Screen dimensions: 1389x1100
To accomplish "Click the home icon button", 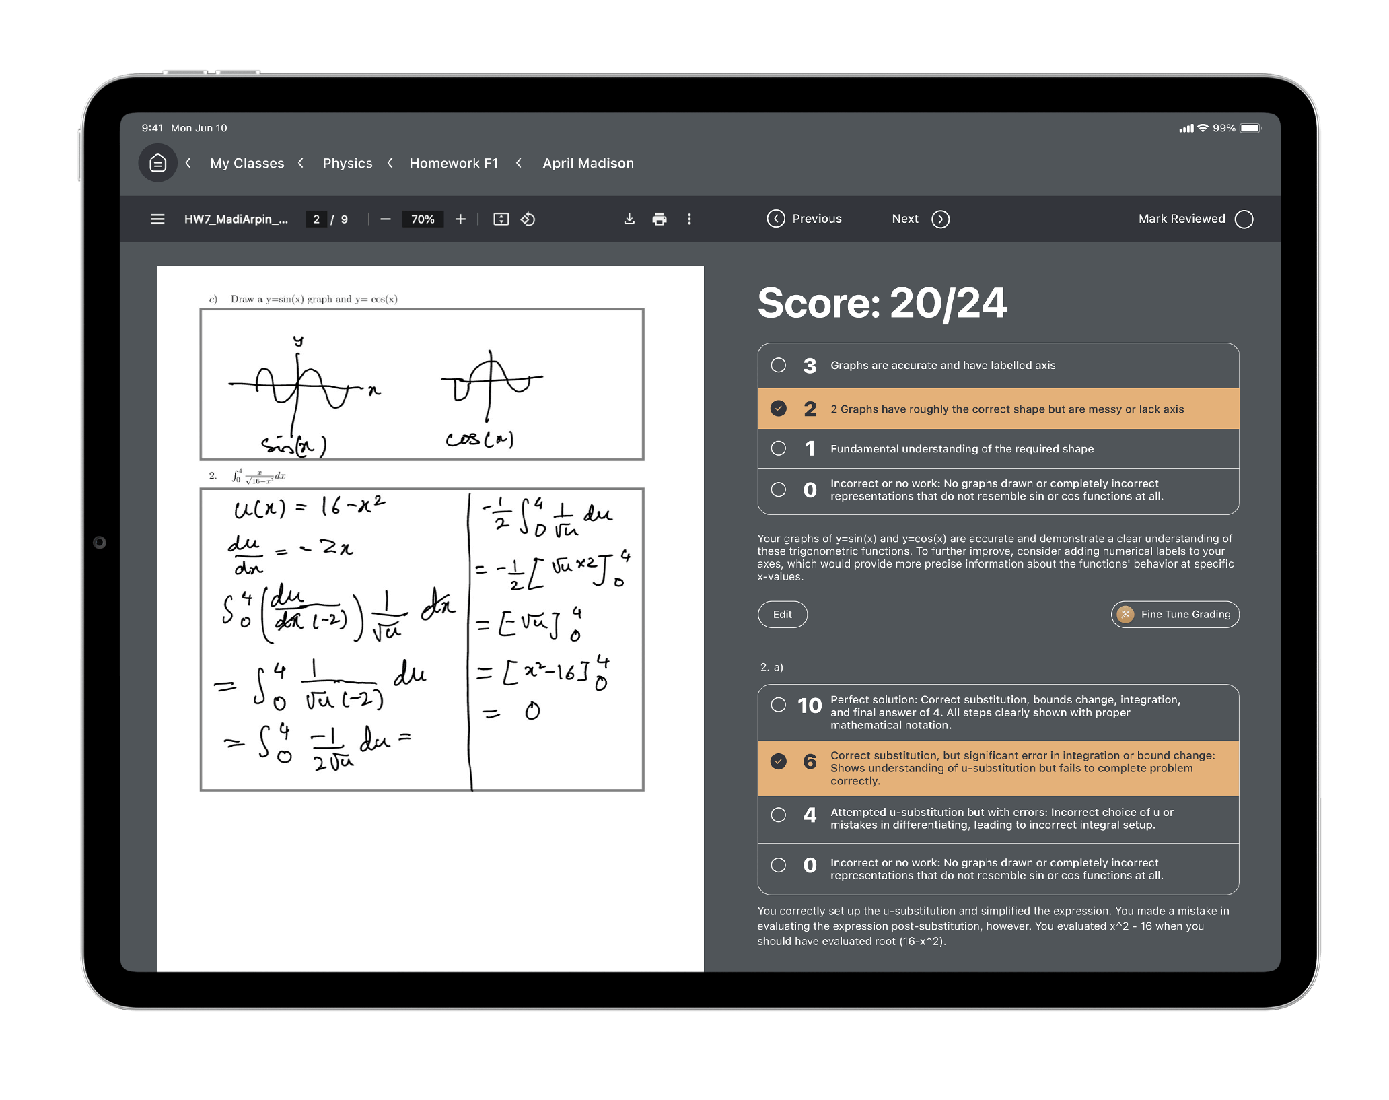I will pyautogui.click(x=157, y=163).
